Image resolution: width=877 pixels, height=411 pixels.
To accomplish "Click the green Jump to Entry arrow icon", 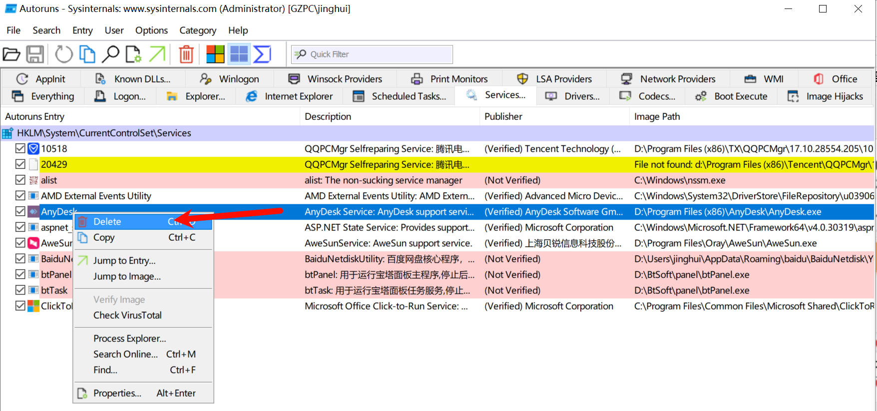I will pos(157,54).
